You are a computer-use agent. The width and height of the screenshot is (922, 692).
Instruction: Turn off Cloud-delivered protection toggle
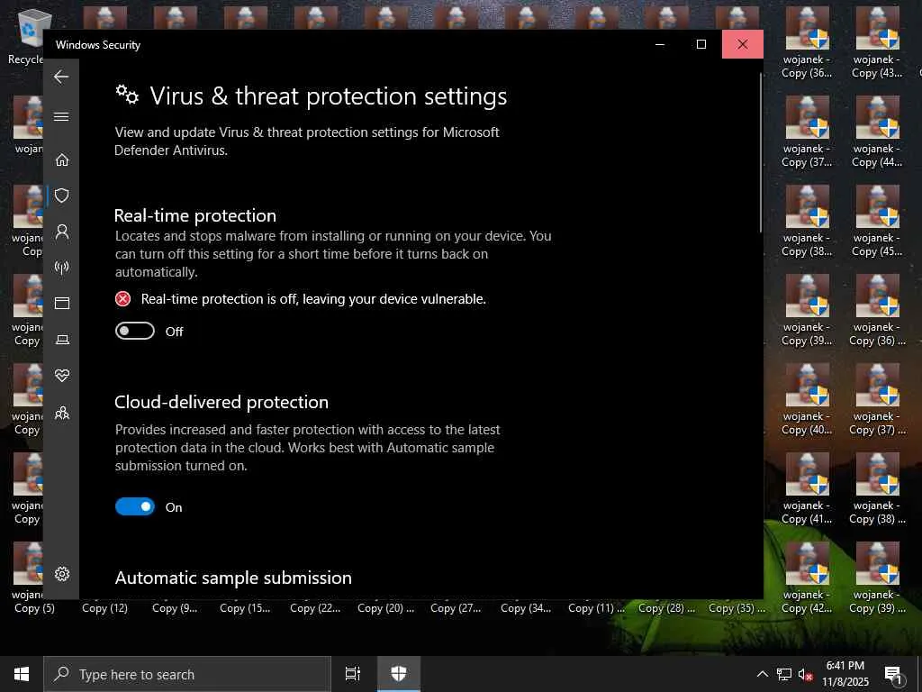[135, 506]
